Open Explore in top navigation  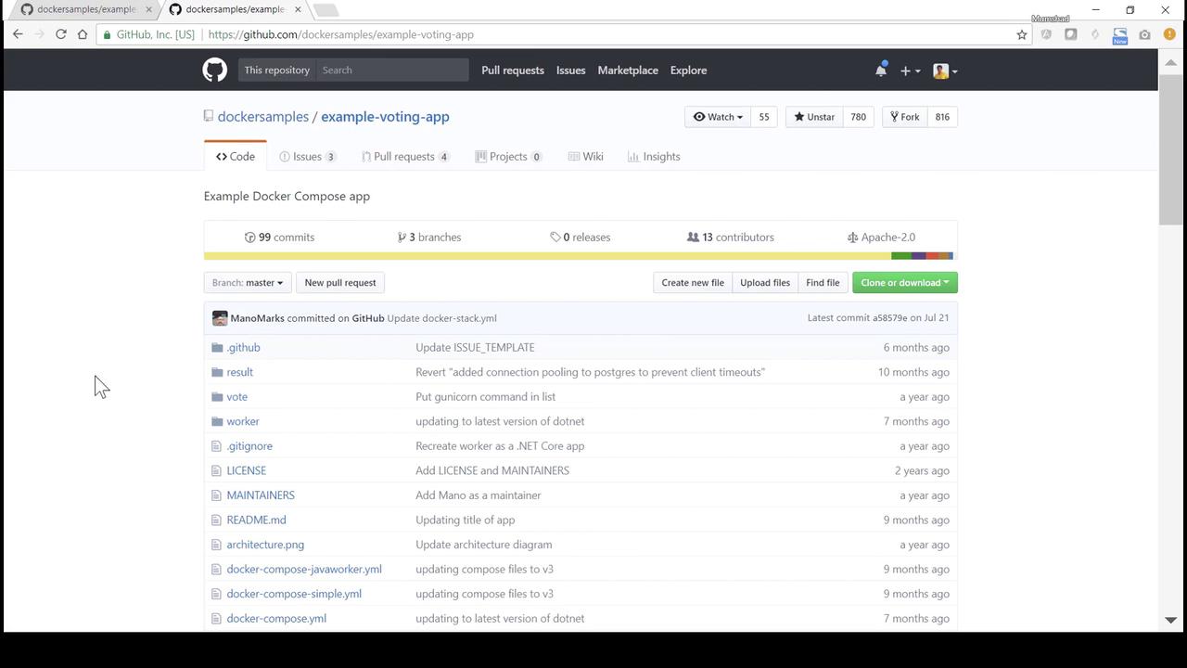coord(688,71)
